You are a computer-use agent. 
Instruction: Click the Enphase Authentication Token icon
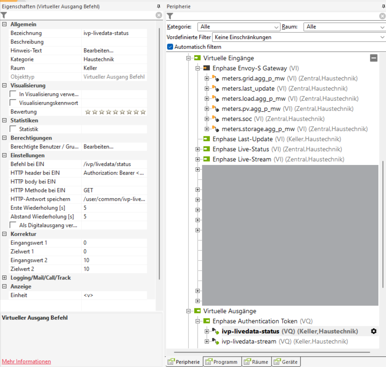(x=207, y=321)
